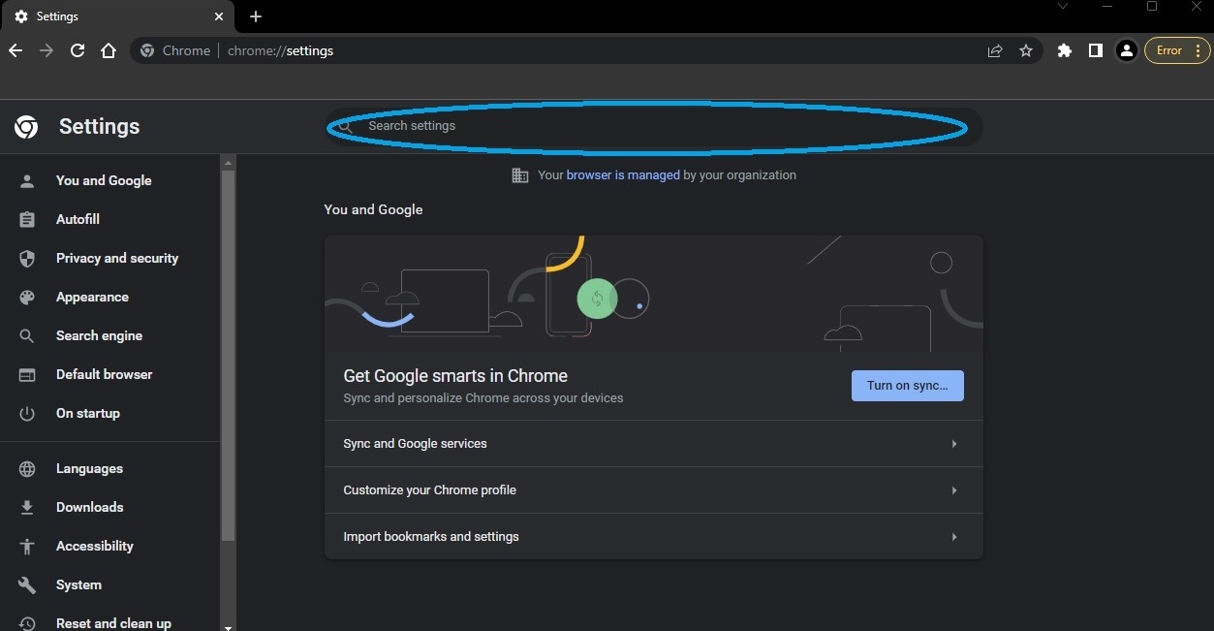Open the Extensions puzzle icon

[x=1065, y=50]
